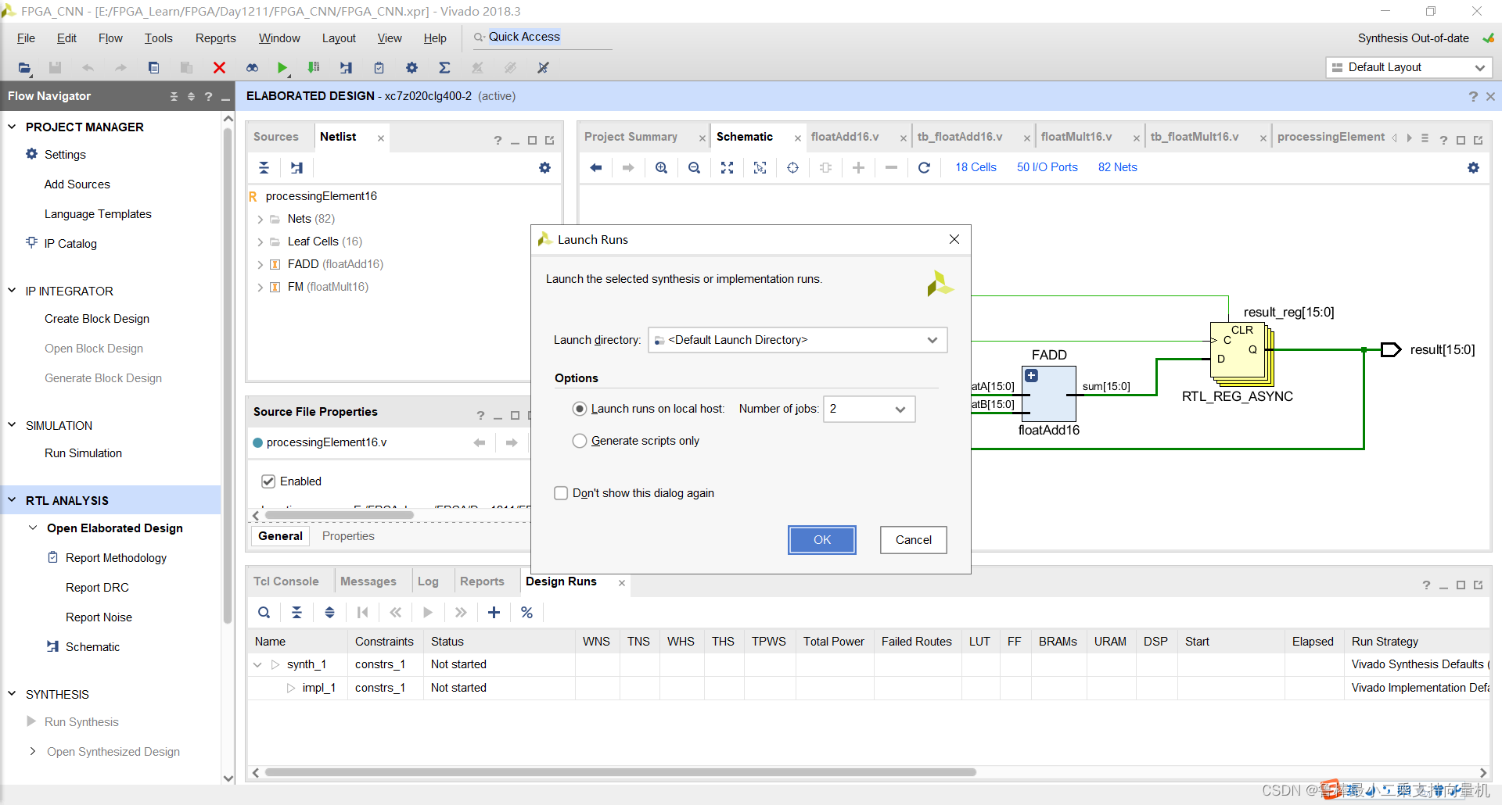Click the green Run toolbar icon
Viewport: 1502px width, 805px height.
pyautogui.click(x=282, y=68)
